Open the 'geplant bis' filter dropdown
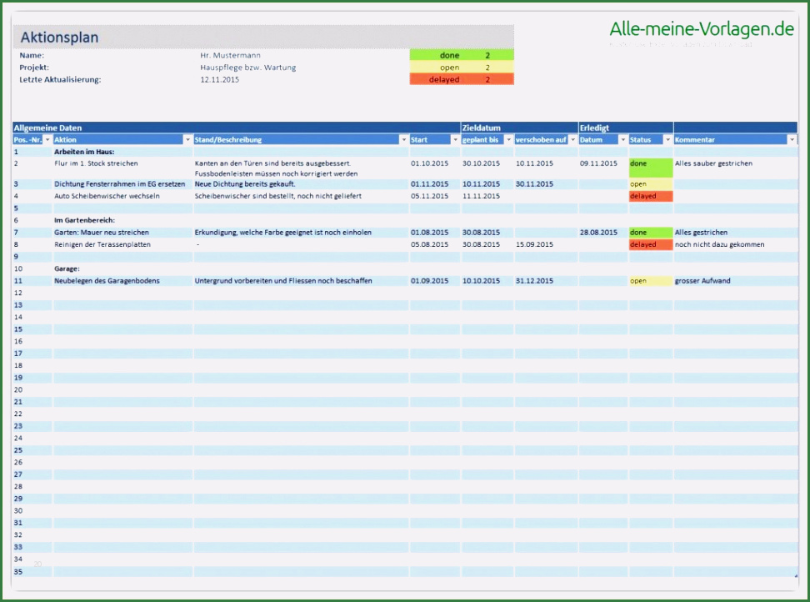This screenshot has height=602, width=810. click(508, 140)
